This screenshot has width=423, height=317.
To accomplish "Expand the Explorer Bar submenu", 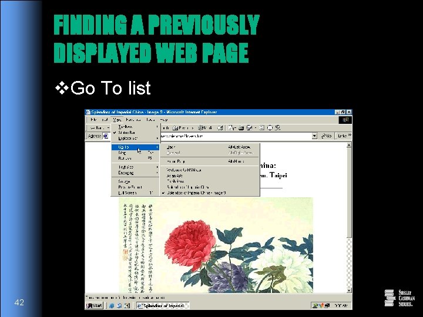I will [x=136, y=139].
